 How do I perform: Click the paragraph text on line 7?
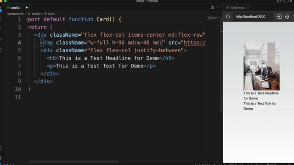click(x=99, y=66)
